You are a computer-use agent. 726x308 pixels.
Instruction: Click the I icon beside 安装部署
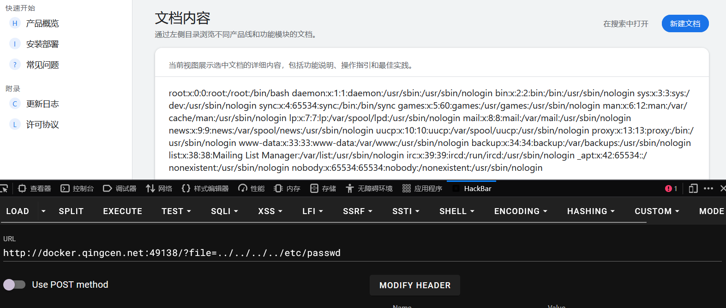pos(15,44)
